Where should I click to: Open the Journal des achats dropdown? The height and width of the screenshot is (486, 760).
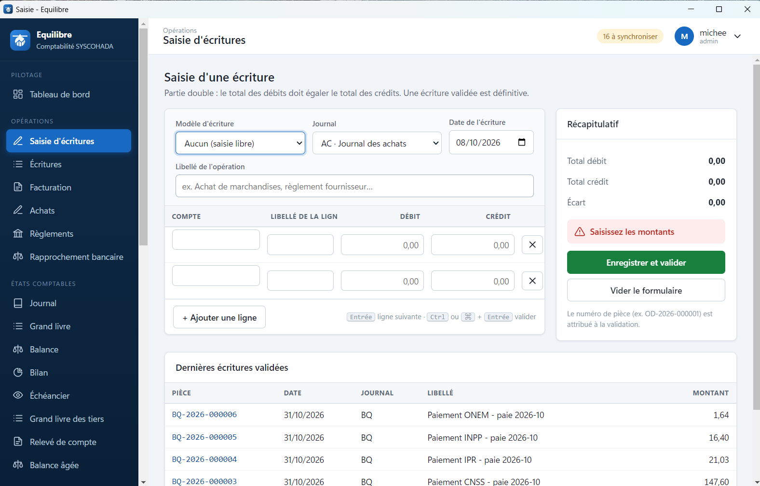pyautogui.click(x=377, y=143)
